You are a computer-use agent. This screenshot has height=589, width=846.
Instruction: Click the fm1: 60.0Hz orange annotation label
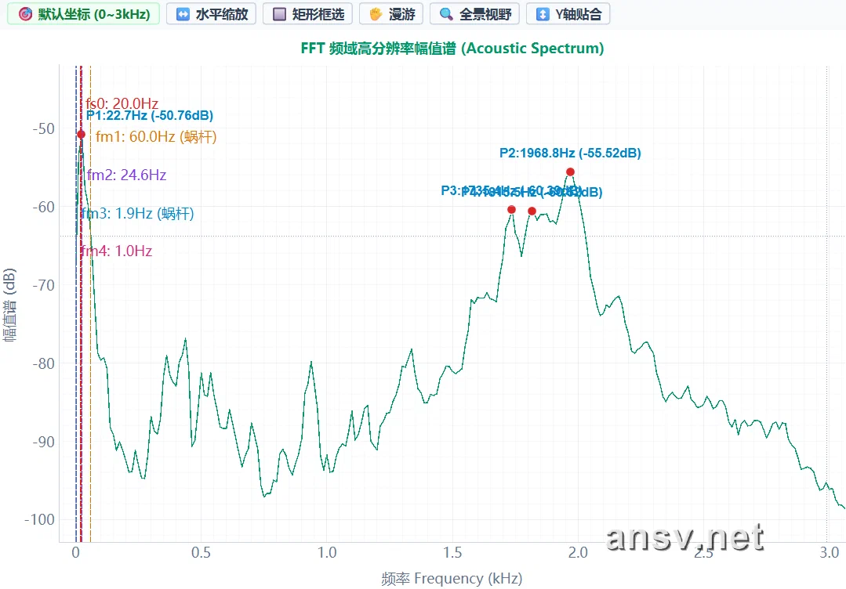pos(156,137)
